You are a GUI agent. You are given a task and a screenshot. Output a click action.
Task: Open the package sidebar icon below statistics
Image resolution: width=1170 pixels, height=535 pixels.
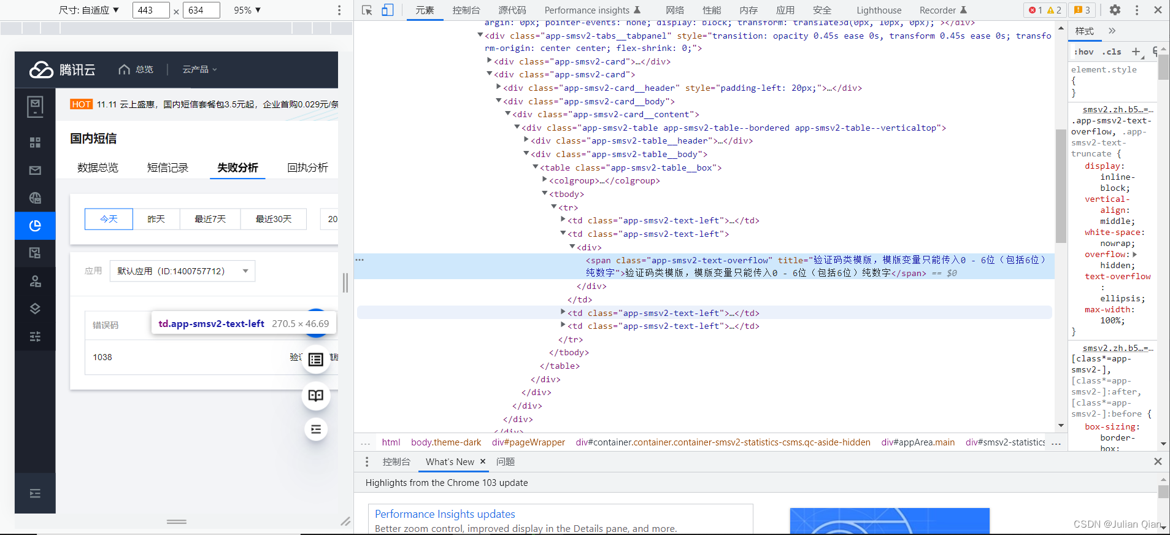pyautogui.click(x=35, y=253)
